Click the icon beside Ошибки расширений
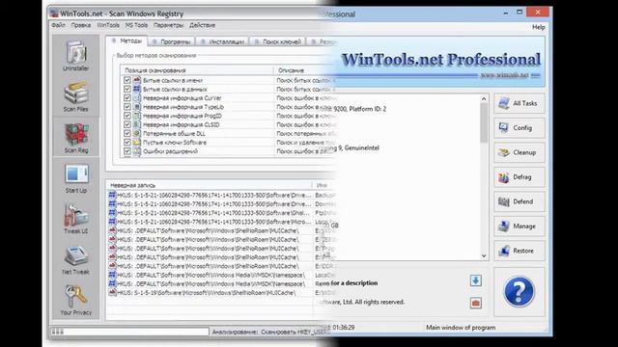 click(x=137, y=151)
